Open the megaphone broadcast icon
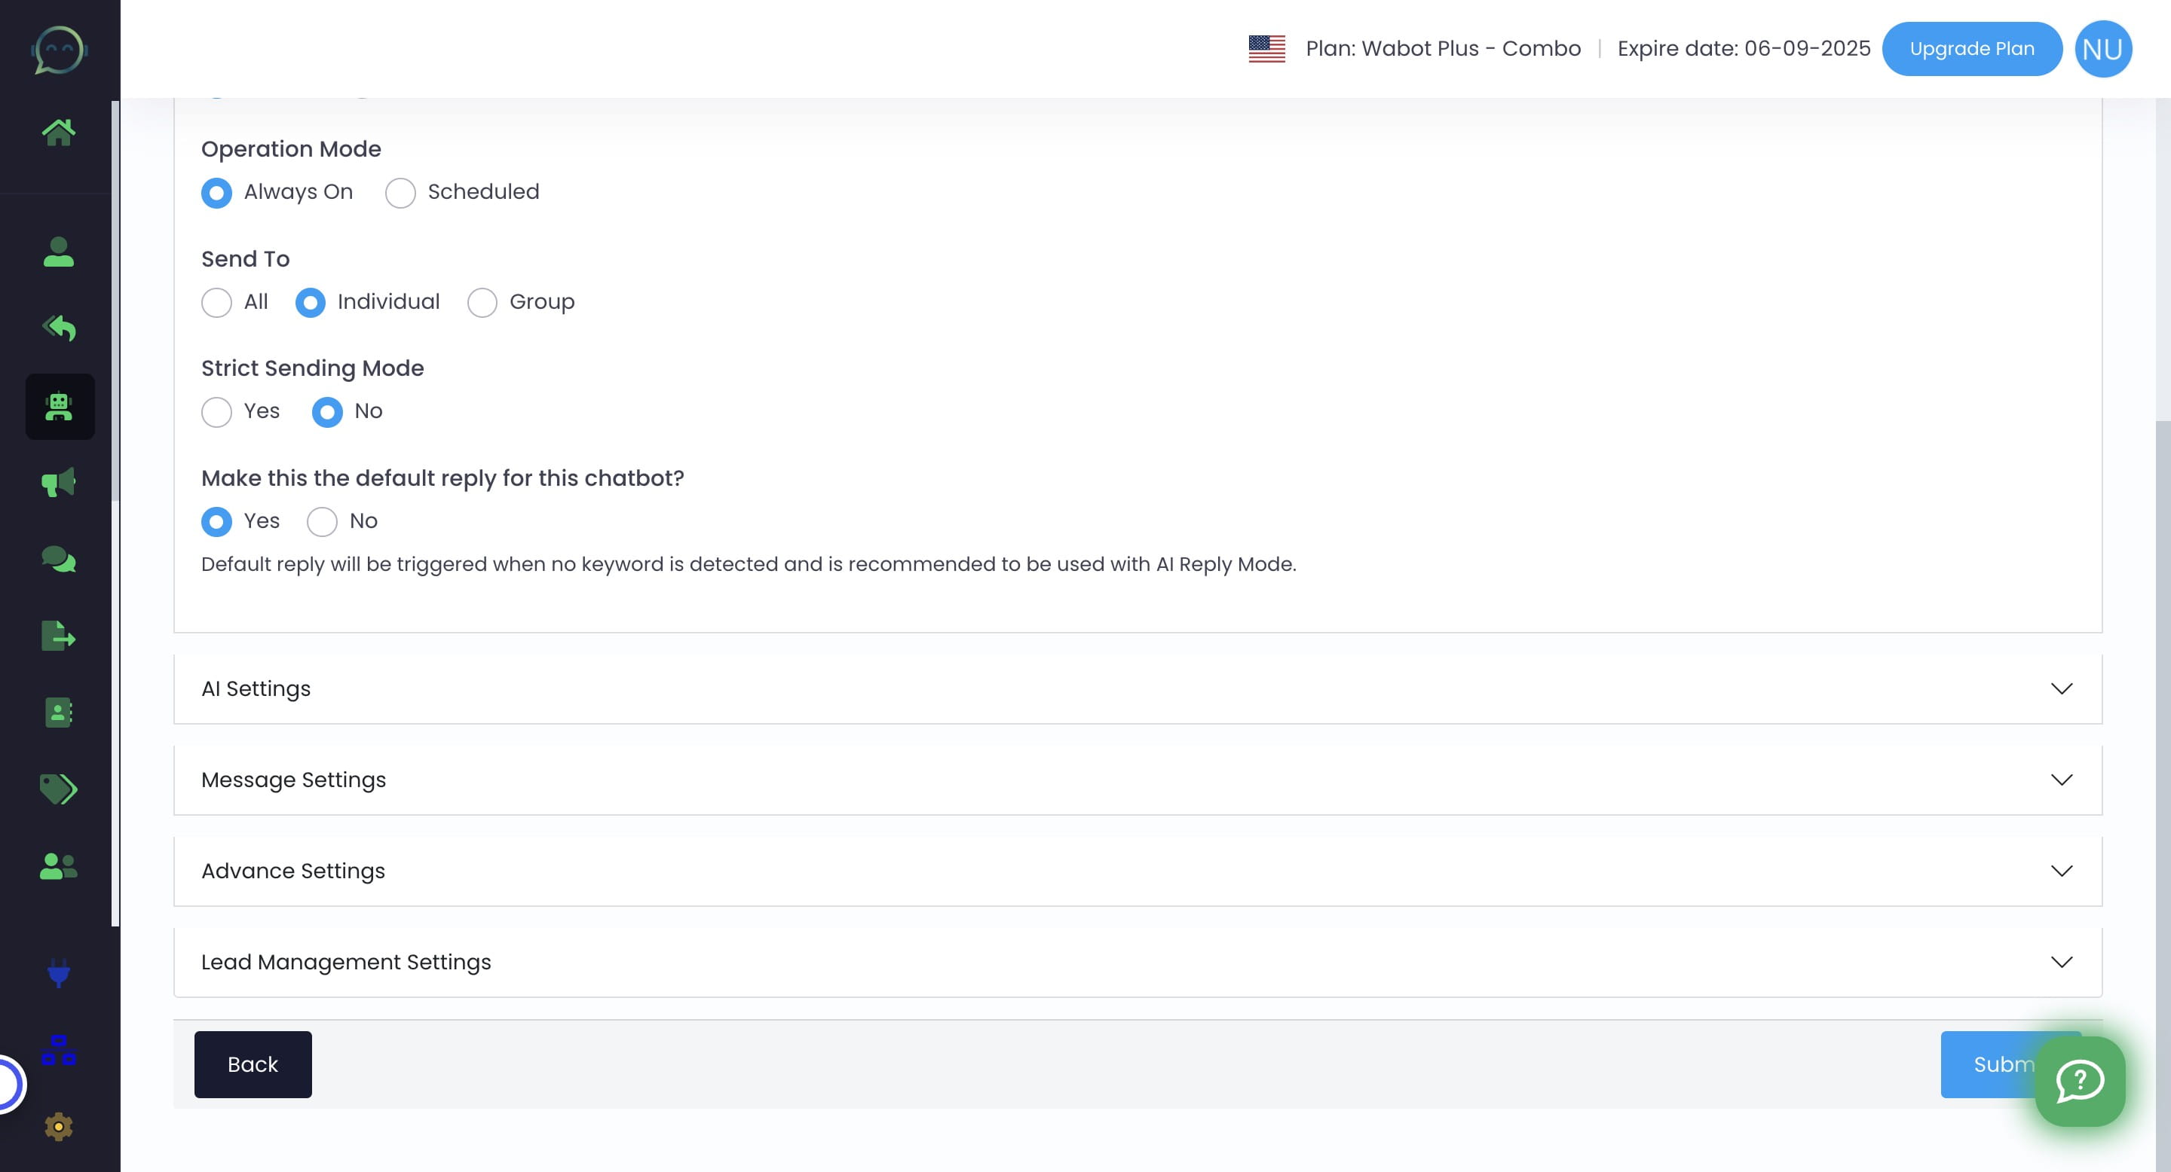The image size is (2171, 1172). [59, 483]
